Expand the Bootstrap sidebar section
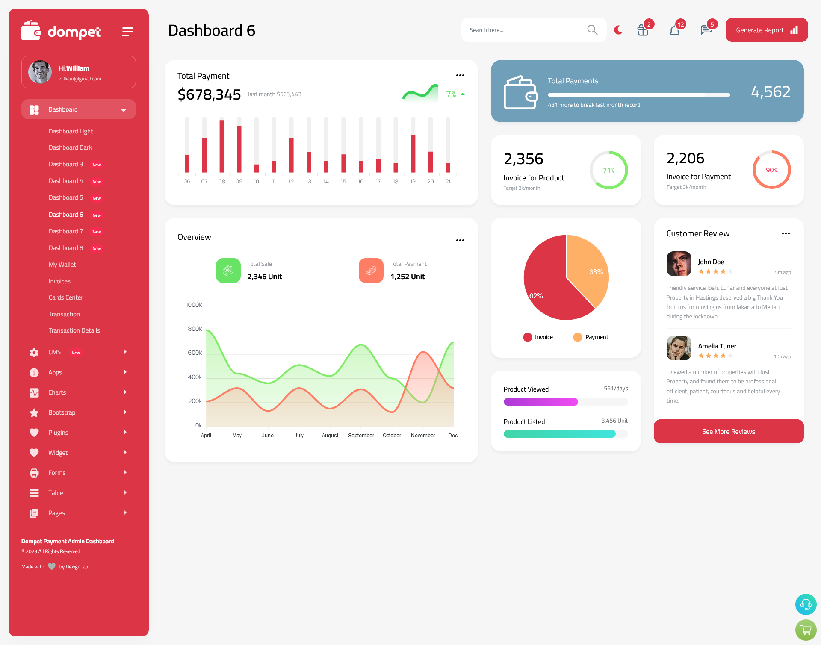821x645 pixels. tap(76, 412)
